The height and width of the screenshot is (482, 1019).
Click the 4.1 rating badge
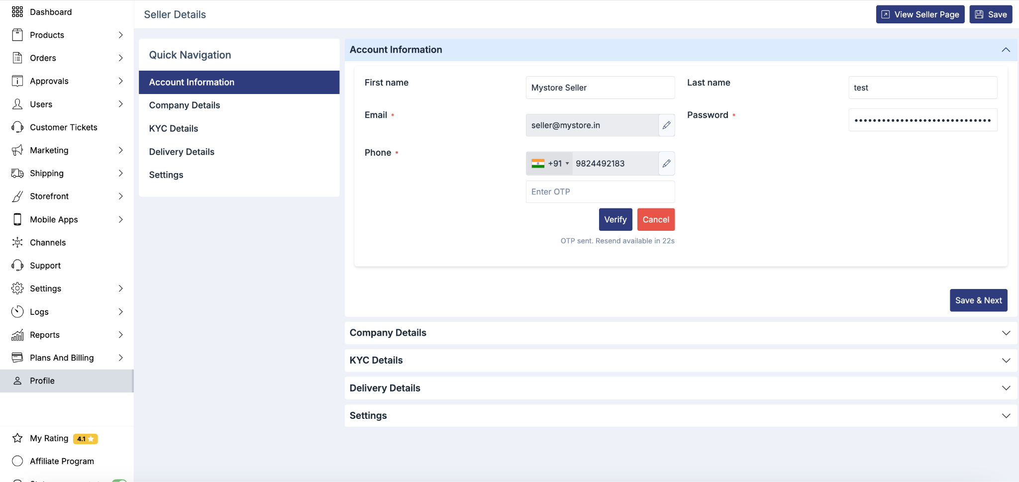86,439
